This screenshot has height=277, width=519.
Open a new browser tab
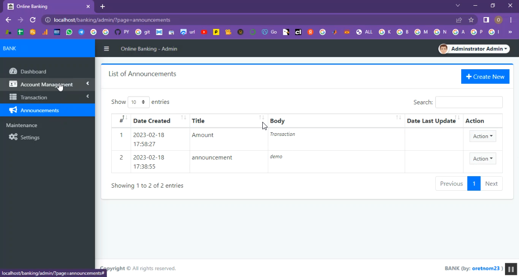click(102, 7)
